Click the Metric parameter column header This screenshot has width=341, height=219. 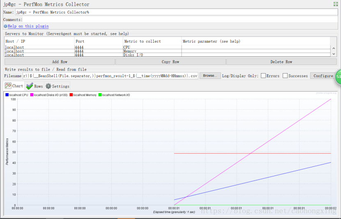[256, 41]
